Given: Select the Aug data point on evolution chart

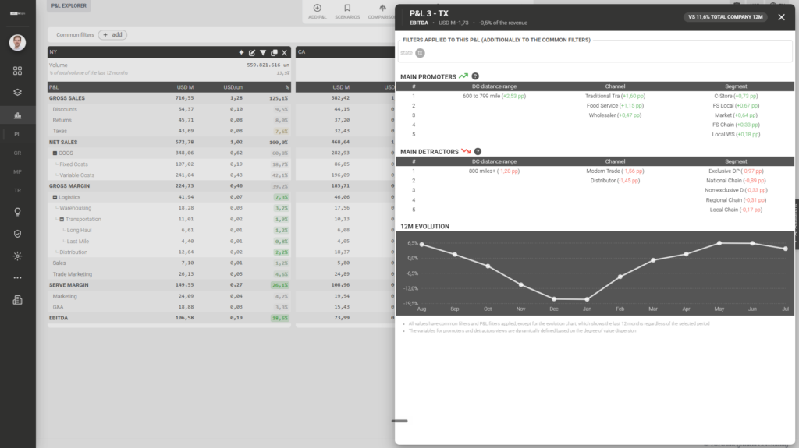Looking at the screenshot, I should tap(422, 245).
